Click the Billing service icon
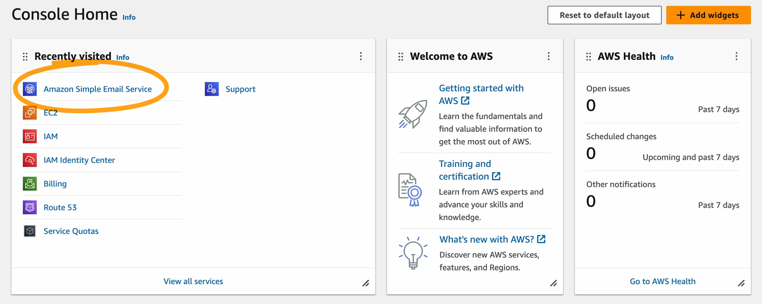Image resolution: width=762 pixels, height=304 pixels. coord(30,184)
